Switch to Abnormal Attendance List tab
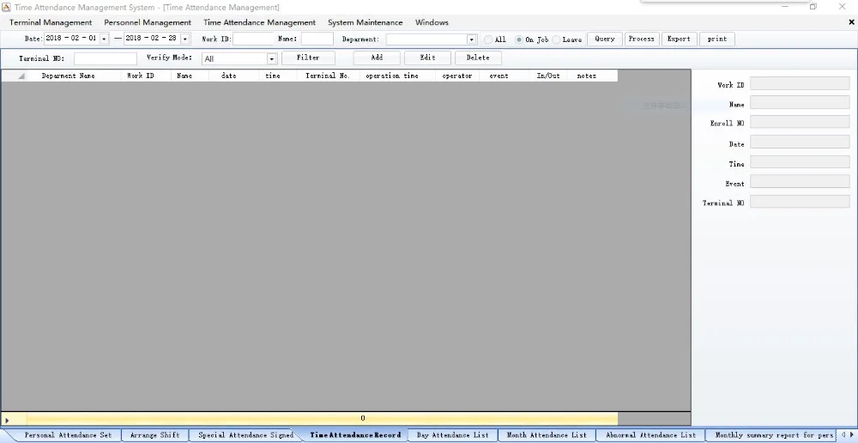This screenshot has height=443, width=858. tap(650, 434)
